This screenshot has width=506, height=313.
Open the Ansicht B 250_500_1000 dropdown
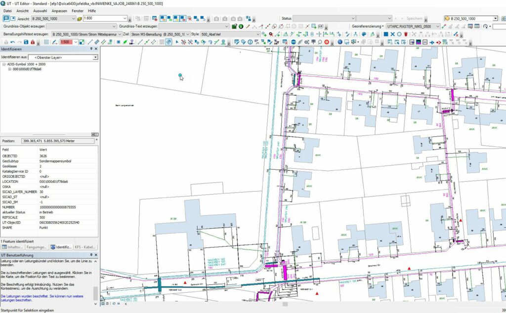pyautogui.click(x=74, y=18)
